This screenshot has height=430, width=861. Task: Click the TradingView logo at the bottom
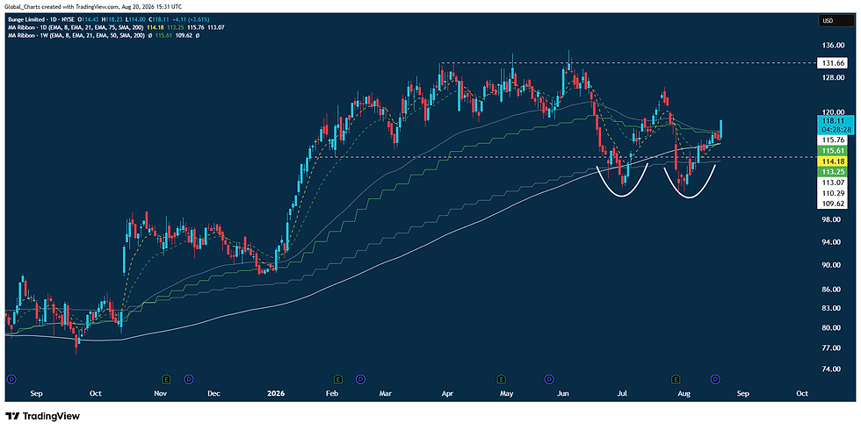tap(42, 416)
